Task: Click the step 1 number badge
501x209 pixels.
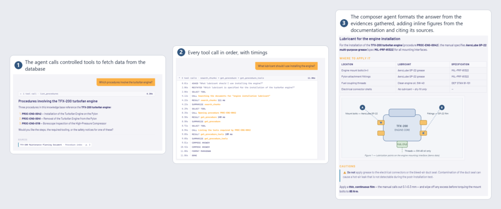Action: tap(18, 65)
